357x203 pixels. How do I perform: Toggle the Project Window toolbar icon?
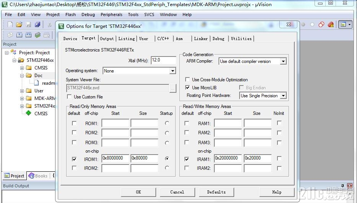[343, 24]
